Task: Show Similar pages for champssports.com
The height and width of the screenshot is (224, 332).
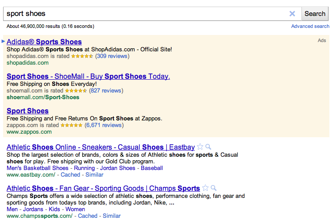Action: pyautogui.click(x=112, y=216)
